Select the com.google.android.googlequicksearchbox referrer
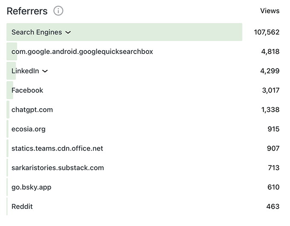290x226 pixels. 82,52
